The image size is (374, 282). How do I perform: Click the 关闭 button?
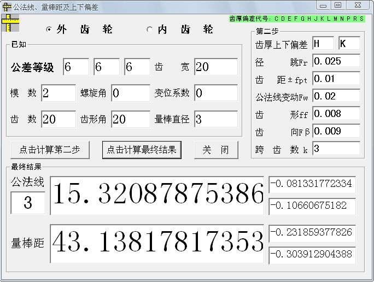(216, 150)
